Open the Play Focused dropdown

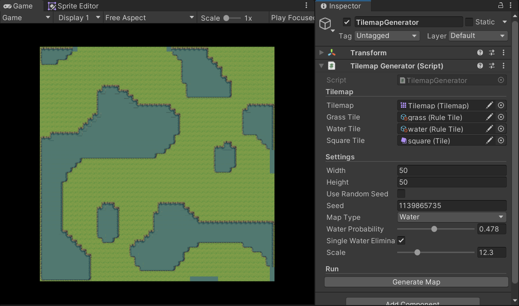292,17
